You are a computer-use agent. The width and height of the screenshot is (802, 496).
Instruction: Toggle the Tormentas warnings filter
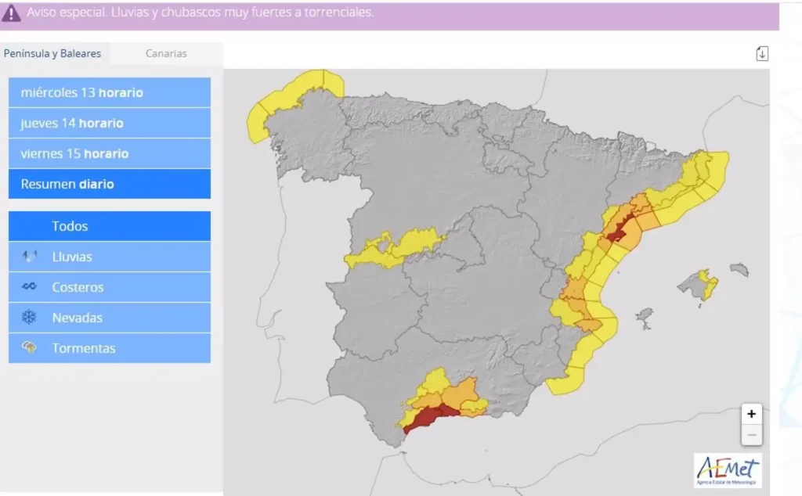pyautogui.click(x=109, y=348)
